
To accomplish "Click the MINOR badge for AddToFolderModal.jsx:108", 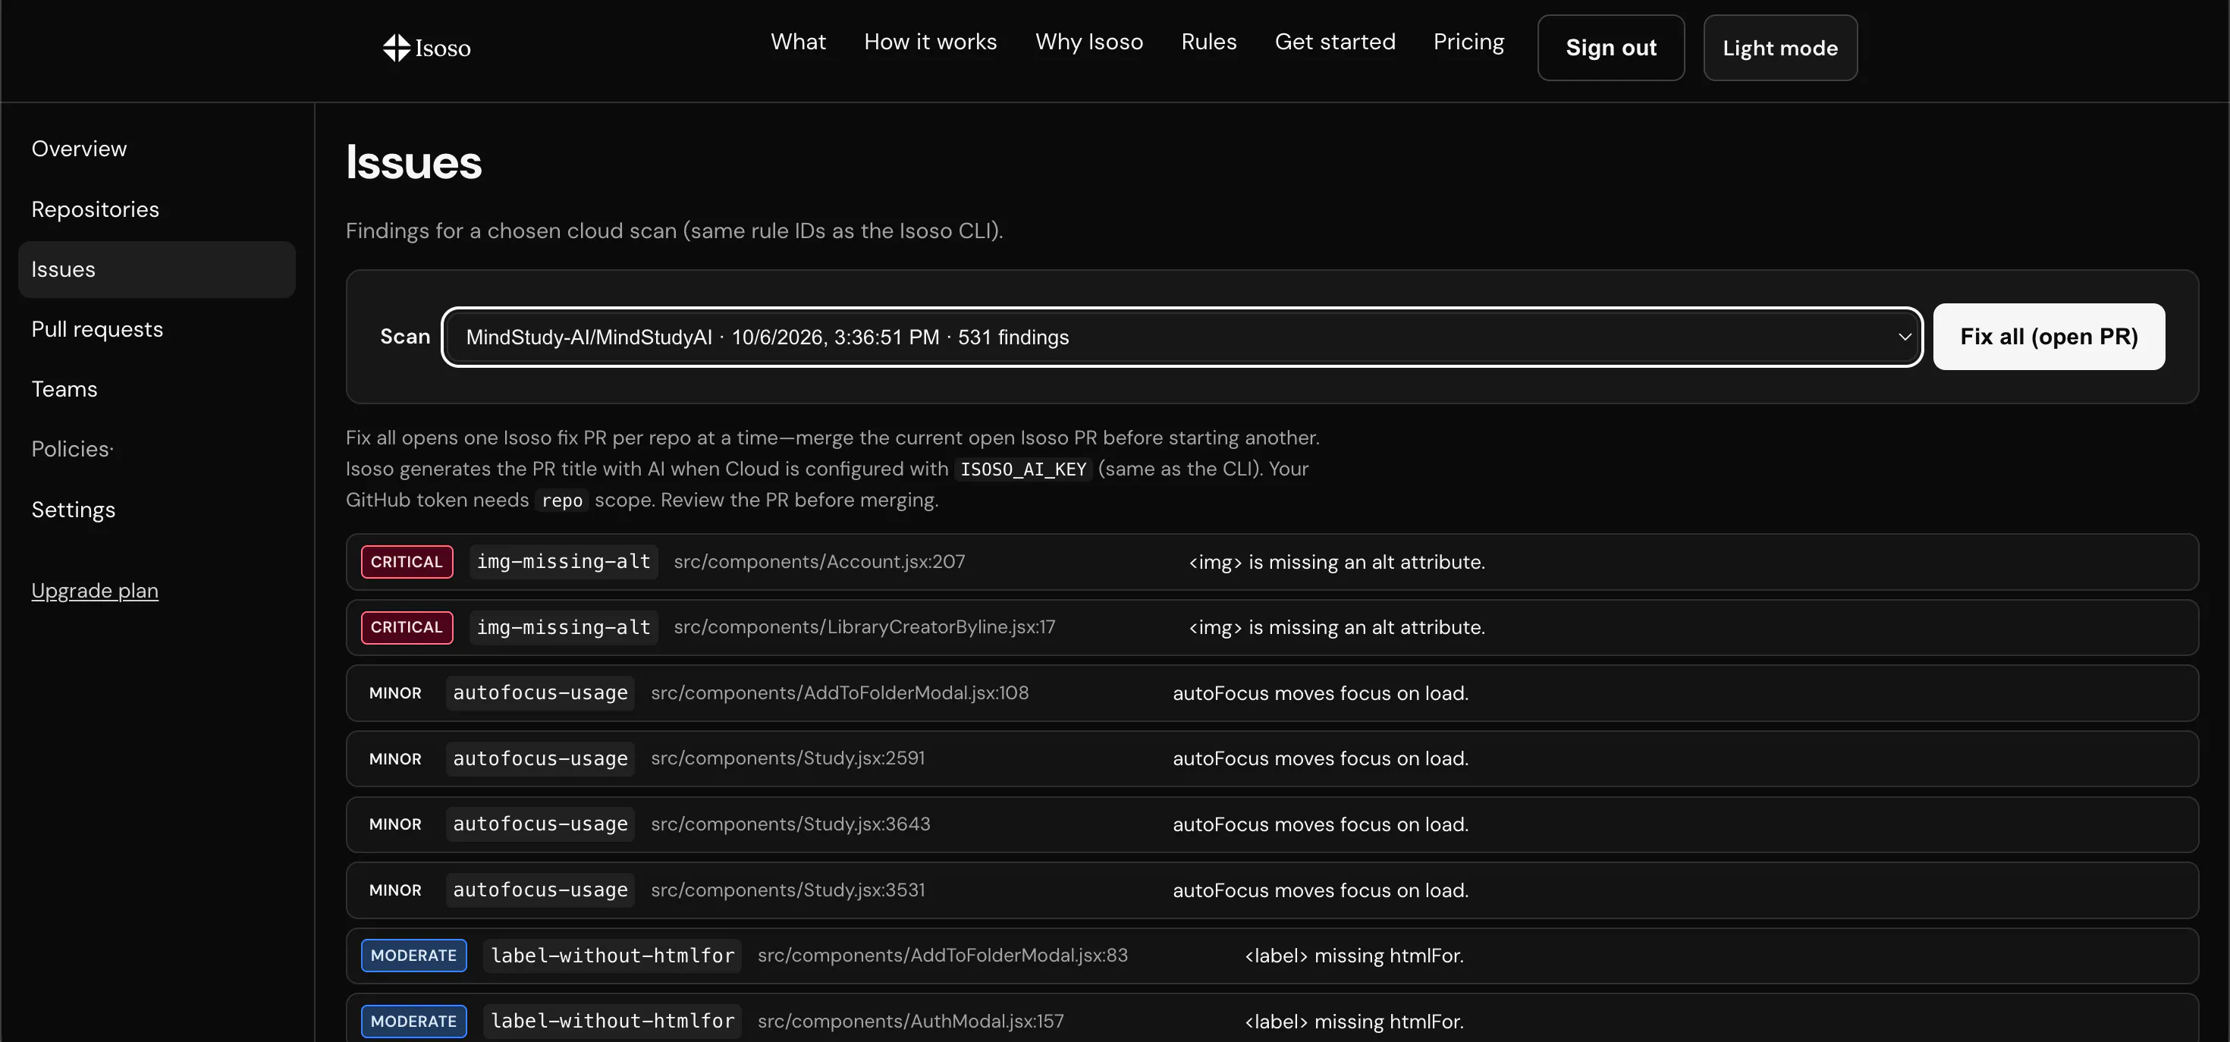I will coord(394,693).
